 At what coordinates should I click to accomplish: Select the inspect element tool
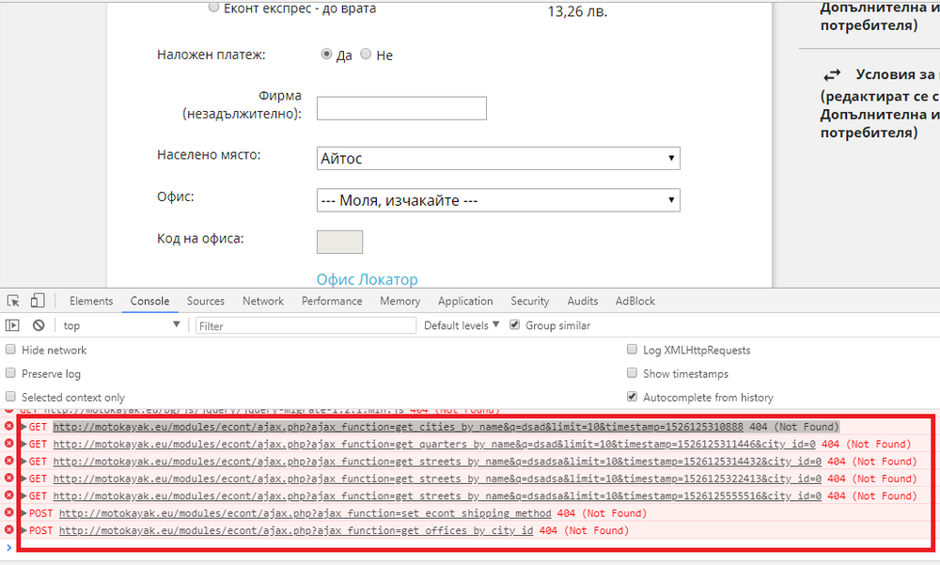(x=13, y=299)
